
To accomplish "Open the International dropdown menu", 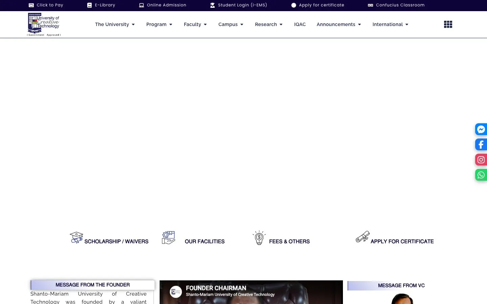I will (391, 24).
